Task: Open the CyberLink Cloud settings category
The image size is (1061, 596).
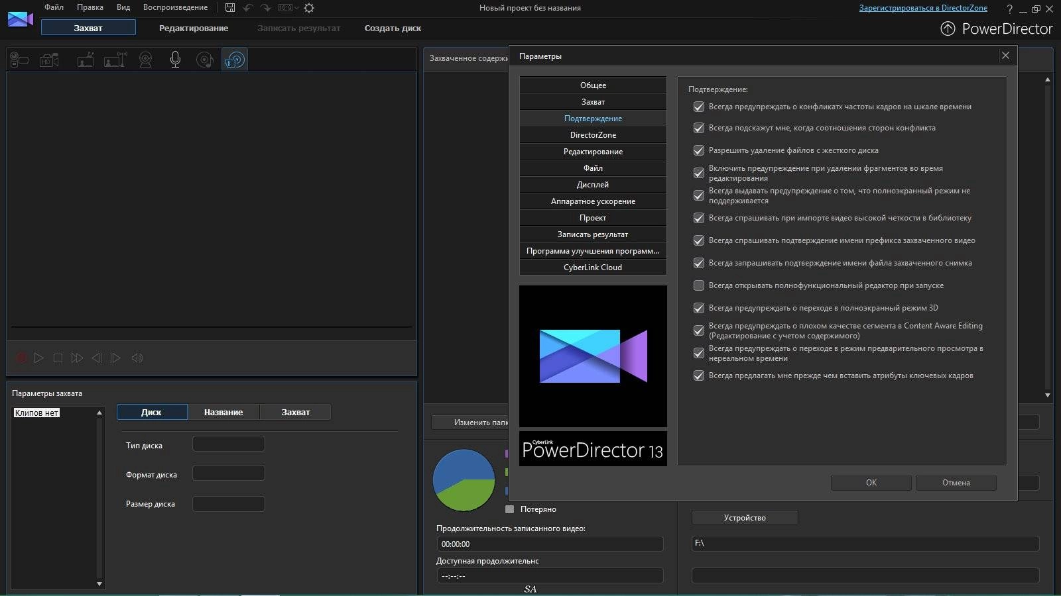Action: point(593,268)
